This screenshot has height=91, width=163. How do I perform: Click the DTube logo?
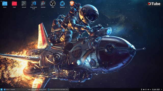coord(154,4)
